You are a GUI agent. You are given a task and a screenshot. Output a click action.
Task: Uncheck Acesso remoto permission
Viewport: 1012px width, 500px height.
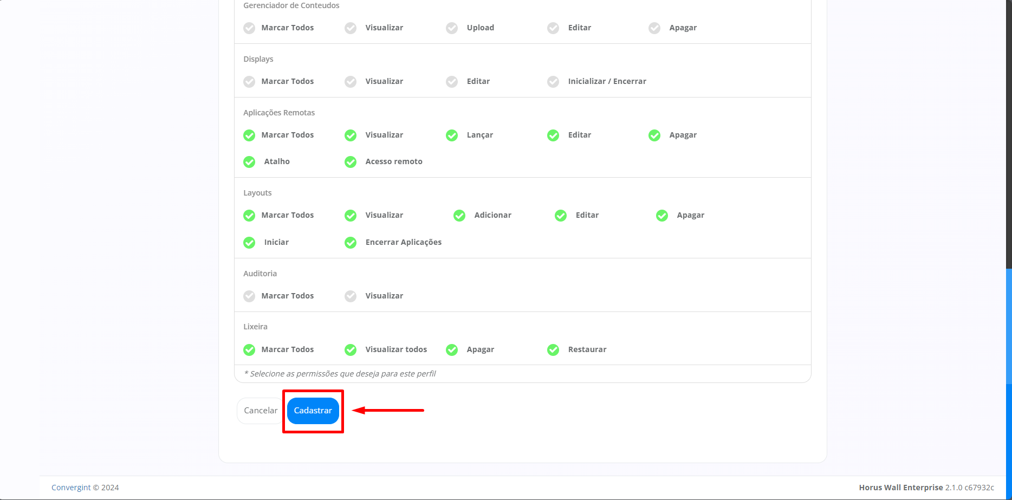click(351, 162)
